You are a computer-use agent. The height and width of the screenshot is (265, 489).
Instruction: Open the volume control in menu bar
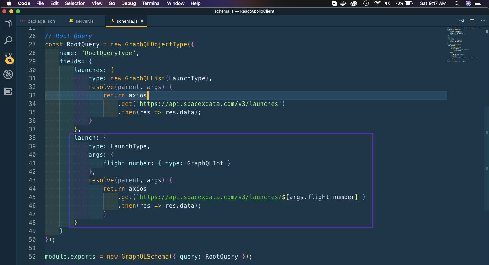387,3
